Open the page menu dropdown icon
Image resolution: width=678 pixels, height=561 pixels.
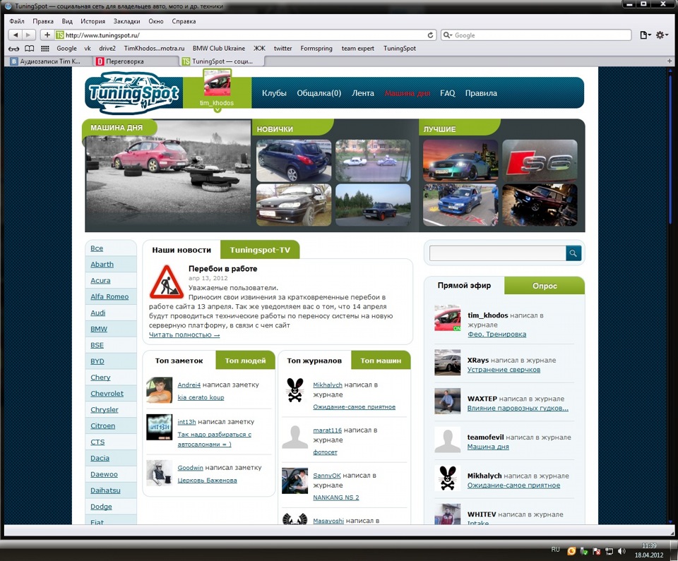pos(645,35)
